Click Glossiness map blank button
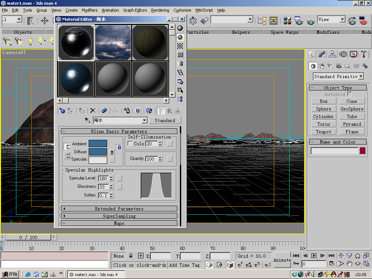The height and width of the screenshot is (279, 372). pos(119,187)
